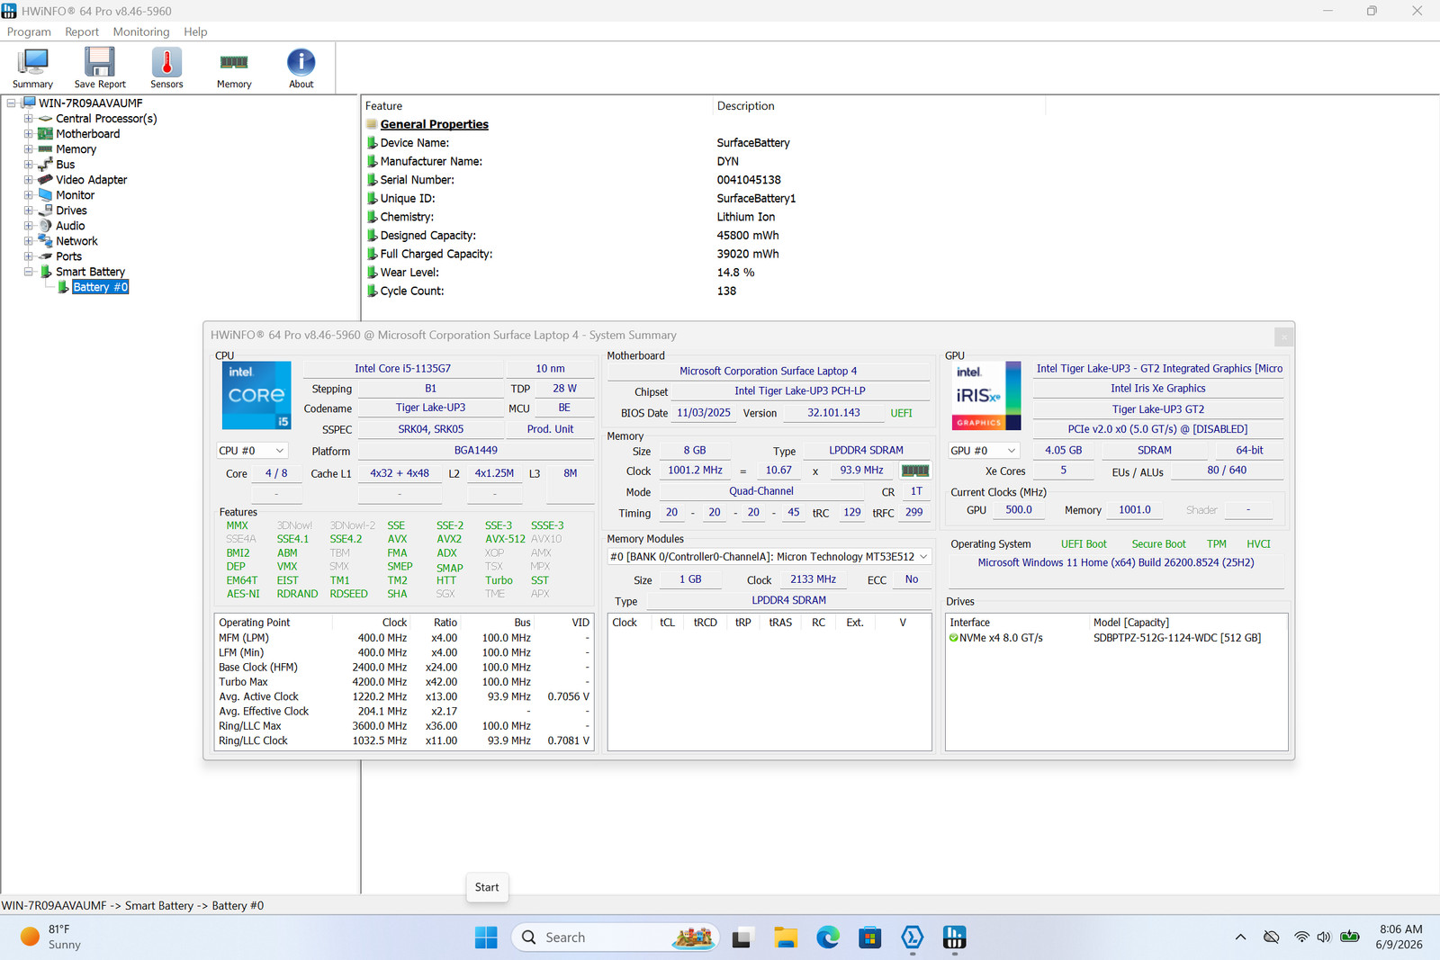The height and width of the screenshot is (960, 1440).
Task: Click the Wi-Fi tray icon
Action: 1301,938
